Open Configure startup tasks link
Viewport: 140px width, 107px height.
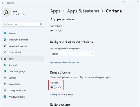61,95
